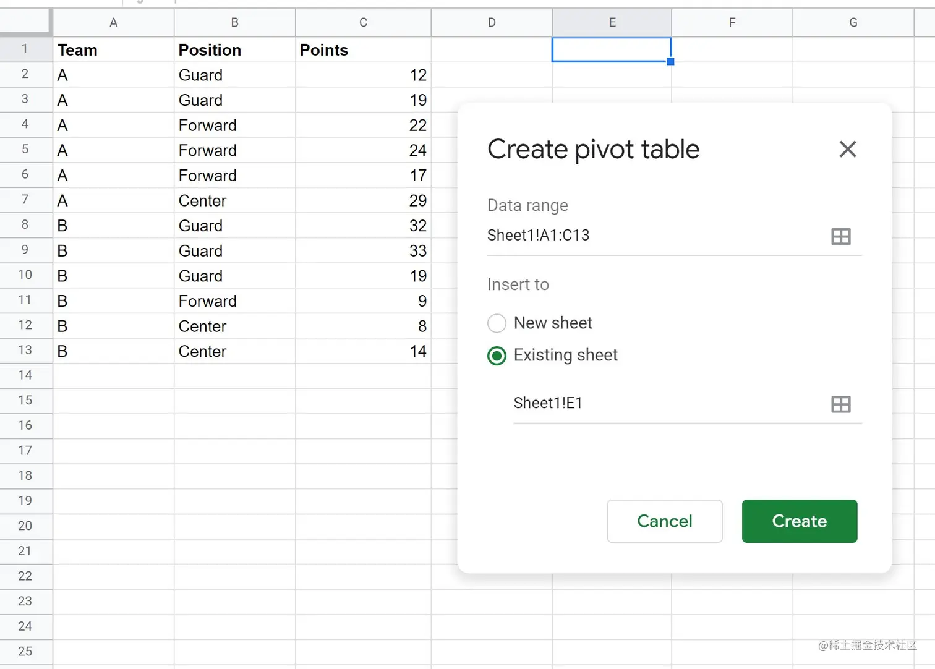Select the New sheet radio option
Screen dimensions: 935x669
click(x=497, y=323)
